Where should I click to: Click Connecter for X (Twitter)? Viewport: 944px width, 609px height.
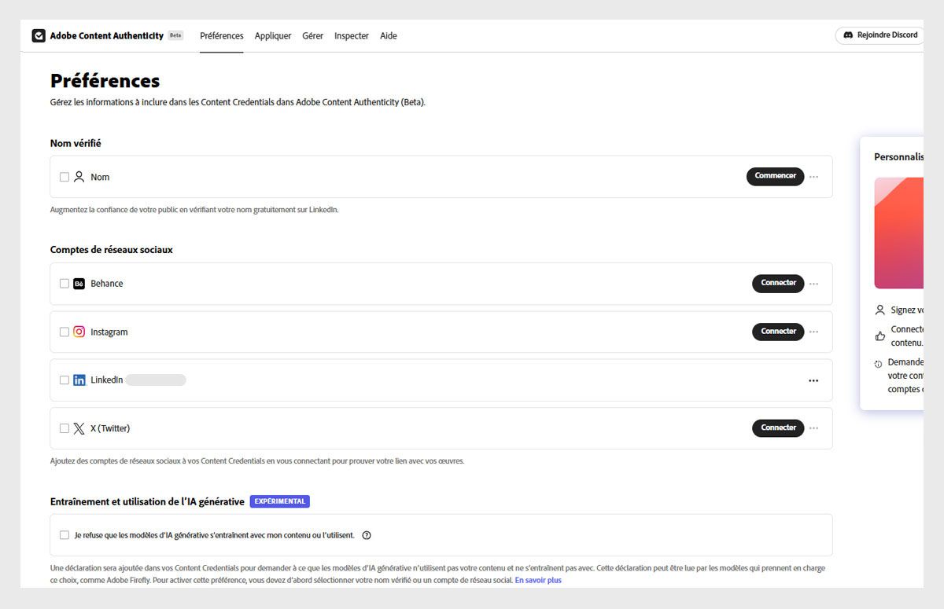(x=777, y=428)
